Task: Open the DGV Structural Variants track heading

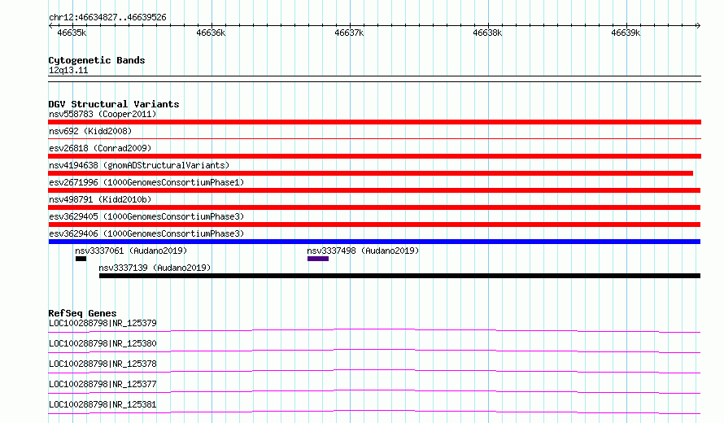Action: [114, 104]
